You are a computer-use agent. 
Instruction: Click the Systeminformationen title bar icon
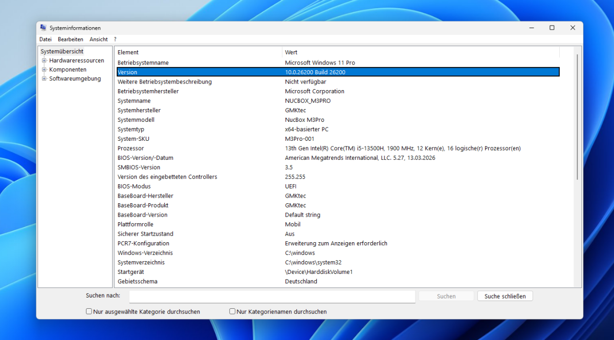tap(43, 28)
